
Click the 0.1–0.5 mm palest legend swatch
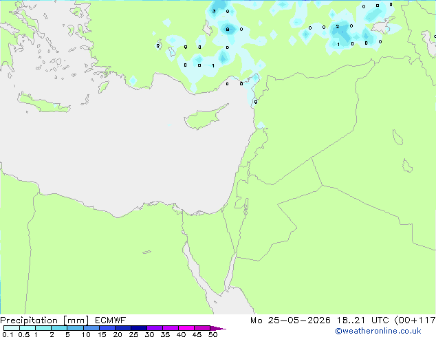pyautogui.click(x=12, y=328)
